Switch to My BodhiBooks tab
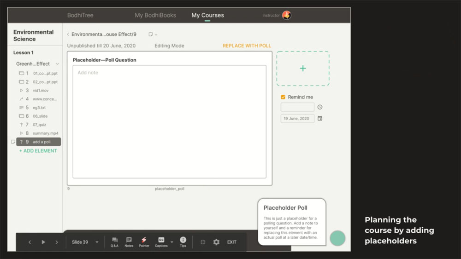The height and width of the screenshot is (259, 461). pos(155,15)
